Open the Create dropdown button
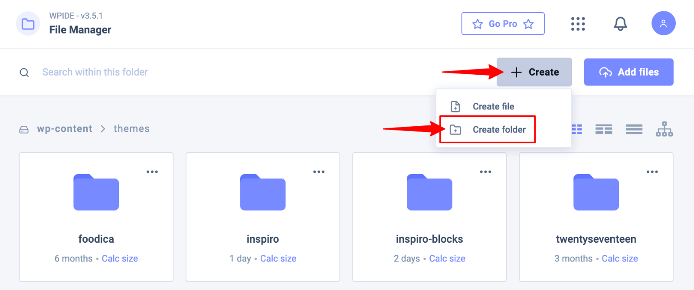 534,72
